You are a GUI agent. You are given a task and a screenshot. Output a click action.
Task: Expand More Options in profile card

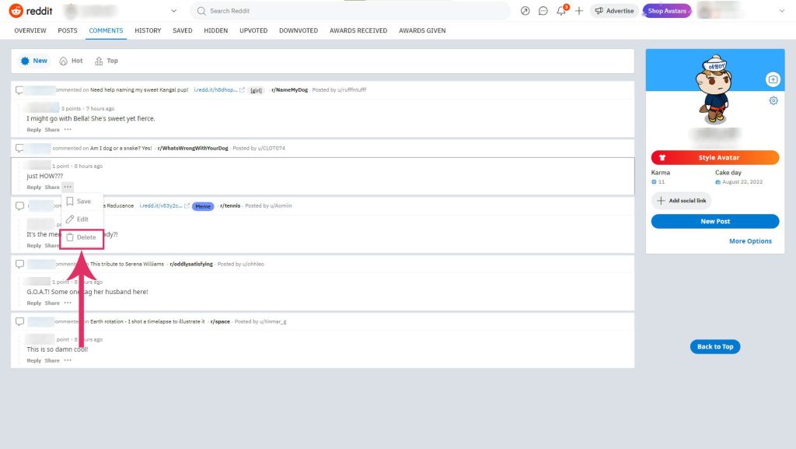pyautogui.click(x=750, y=241)
